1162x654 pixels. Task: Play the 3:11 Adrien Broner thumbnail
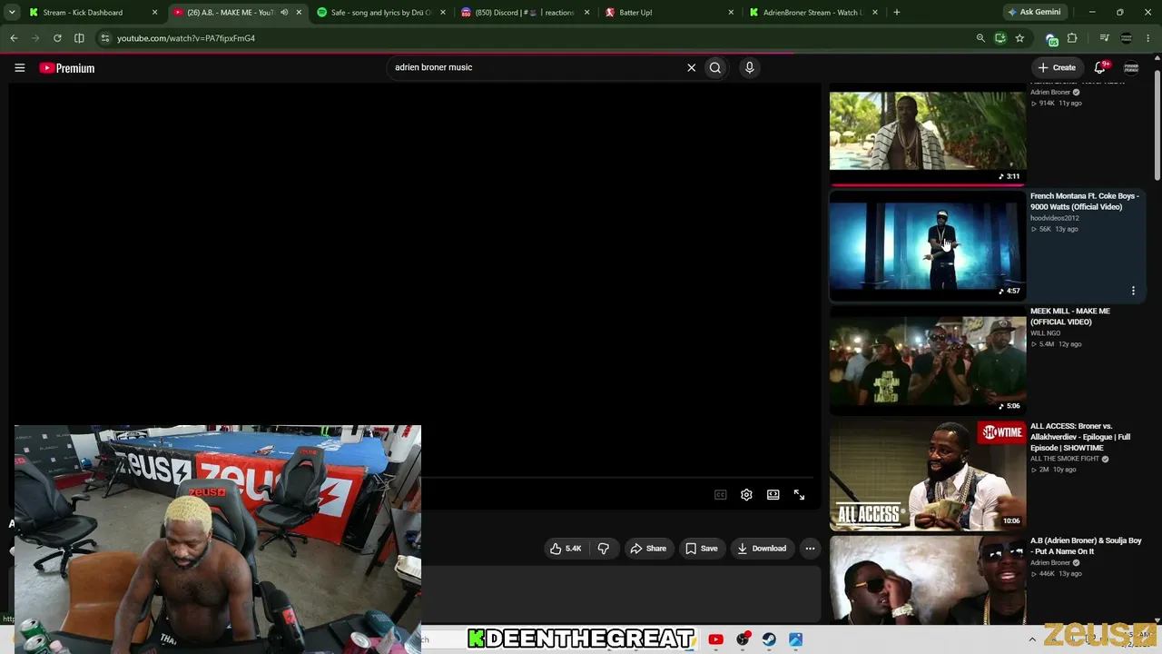928,134
